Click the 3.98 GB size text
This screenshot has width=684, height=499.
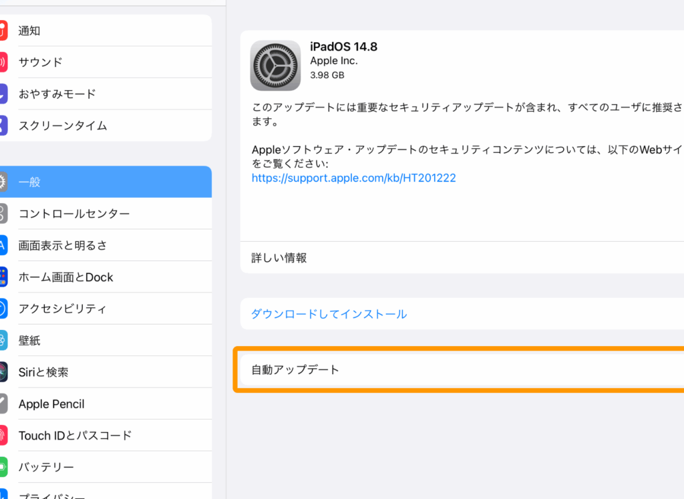(327, 75)
